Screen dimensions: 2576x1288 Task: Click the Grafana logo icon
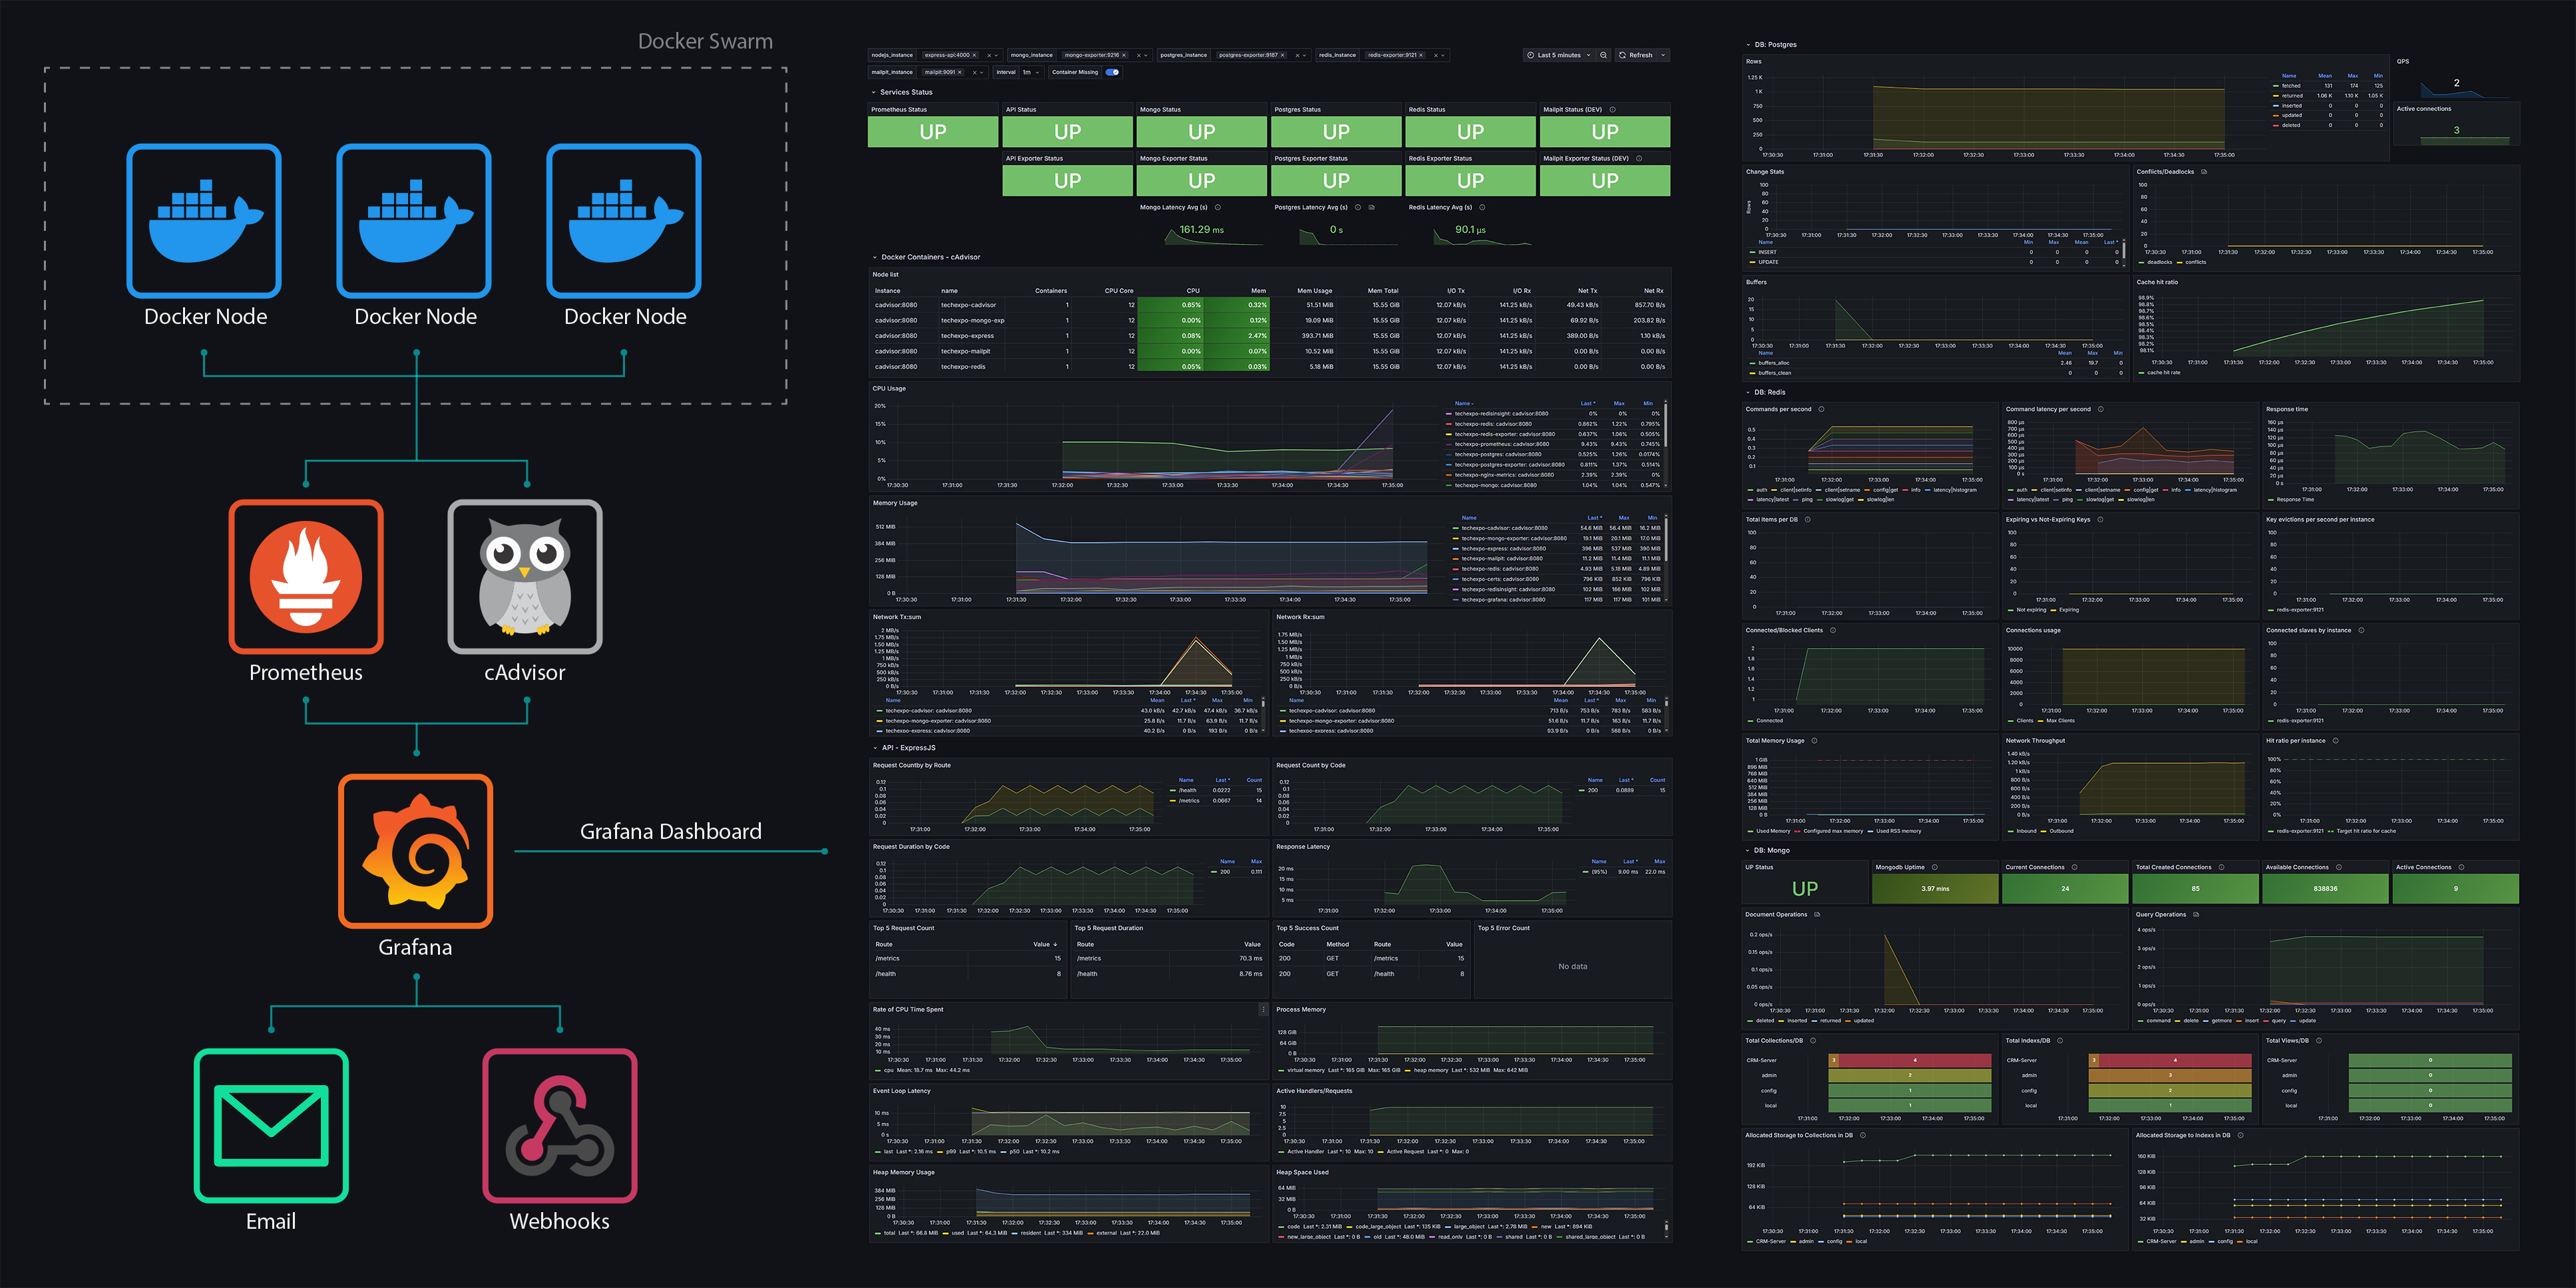click(x=416, y=852)
